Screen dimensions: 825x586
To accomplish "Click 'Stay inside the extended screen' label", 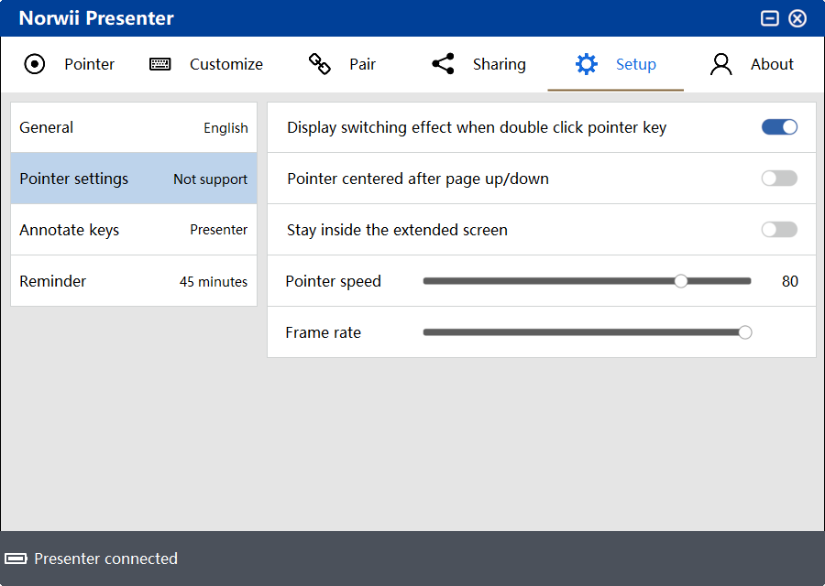I will 397,230.
